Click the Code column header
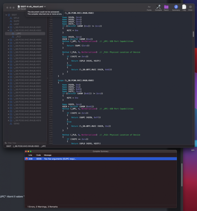Screen dimensions: 197x211 click(39, 155)
